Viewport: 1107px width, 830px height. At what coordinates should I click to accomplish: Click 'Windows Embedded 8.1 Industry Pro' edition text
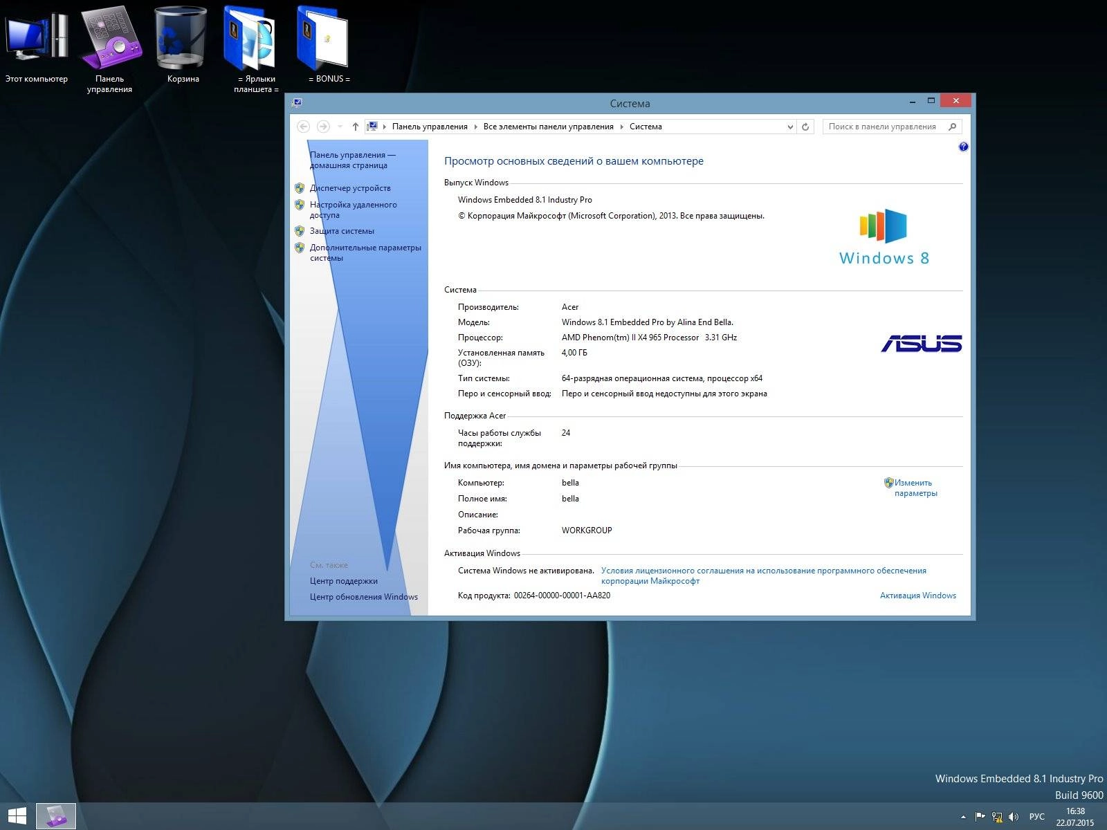[524, 200]
